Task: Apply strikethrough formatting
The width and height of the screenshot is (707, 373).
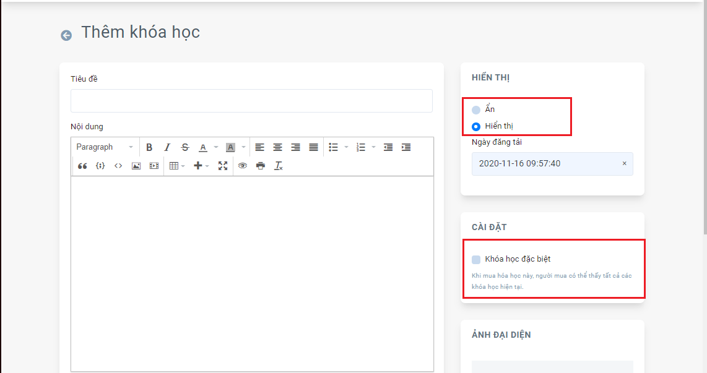Action: click(x=185, y=147)
